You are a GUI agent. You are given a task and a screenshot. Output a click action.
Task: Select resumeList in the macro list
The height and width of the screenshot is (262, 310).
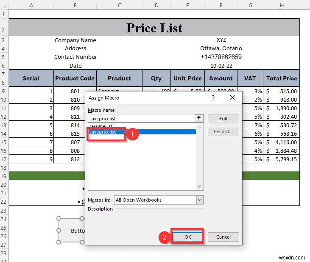pos(142,126)
